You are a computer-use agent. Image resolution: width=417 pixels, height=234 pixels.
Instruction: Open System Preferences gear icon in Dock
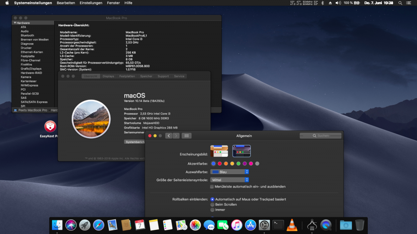[x=264, y=225]
